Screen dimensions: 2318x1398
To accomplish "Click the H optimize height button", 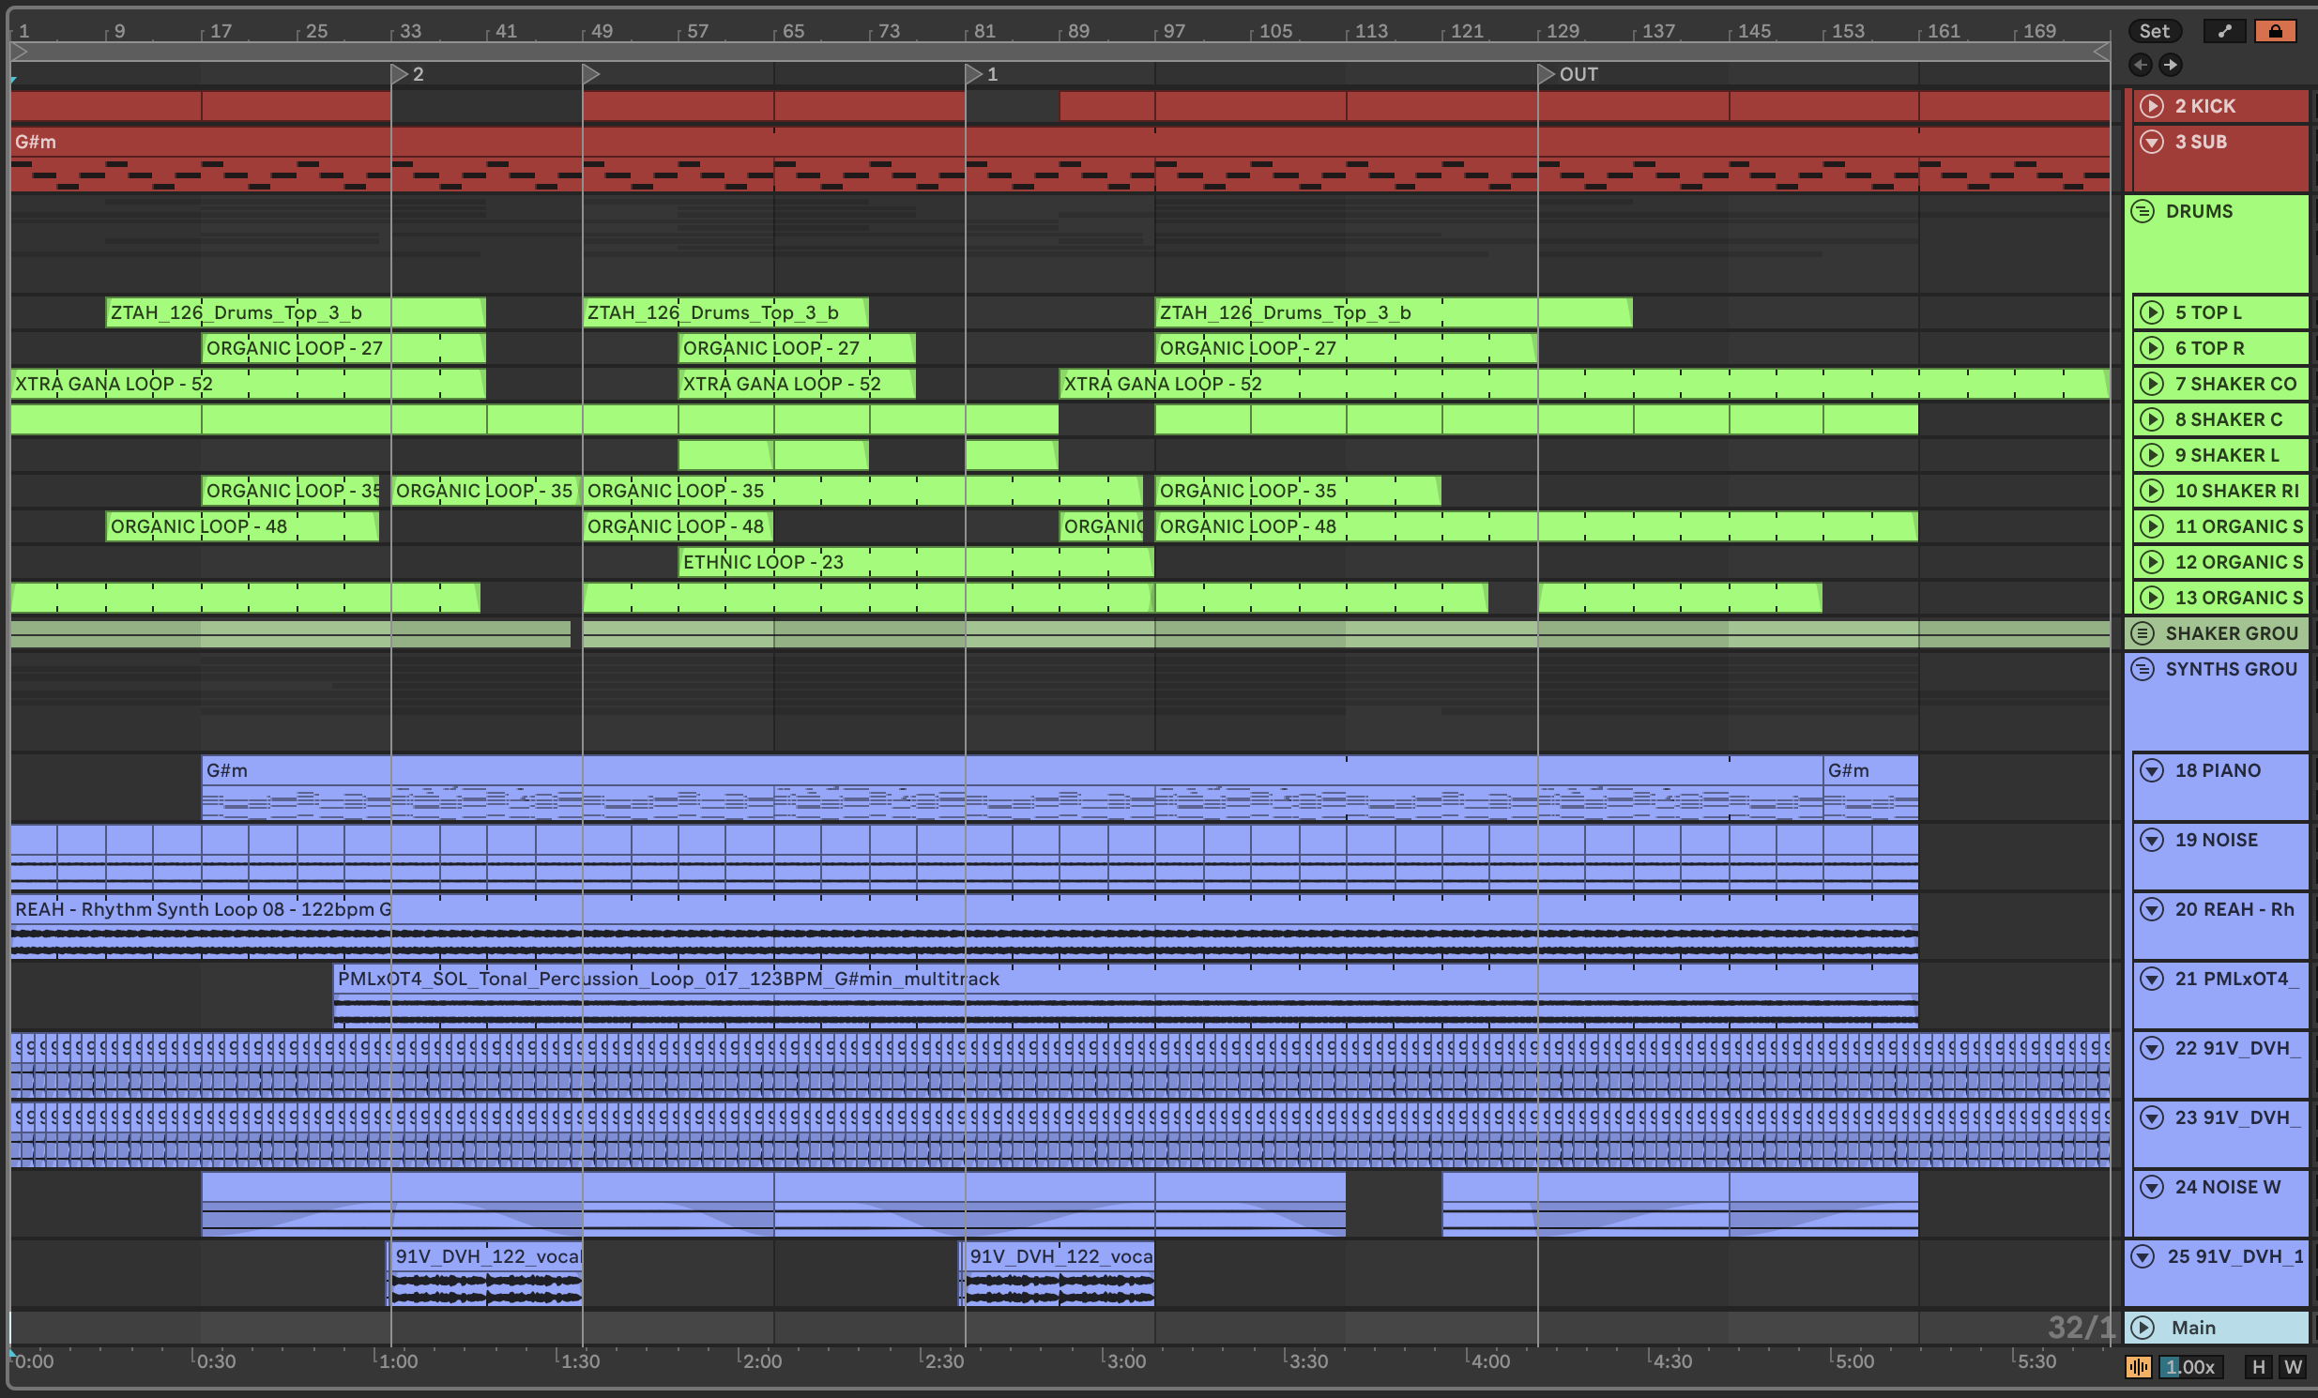I will tap(2258, 1366).
